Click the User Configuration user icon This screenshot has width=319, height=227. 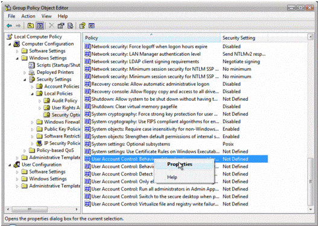pos(17,165)
